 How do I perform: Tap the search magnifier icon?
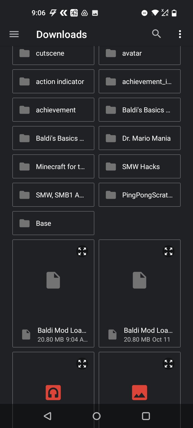157,34
